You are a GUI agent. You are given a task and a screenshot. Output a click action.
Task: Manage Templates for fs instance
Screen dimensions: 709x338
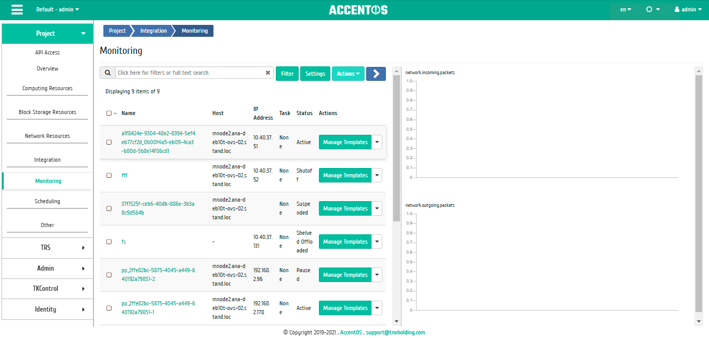coord(345,242)
